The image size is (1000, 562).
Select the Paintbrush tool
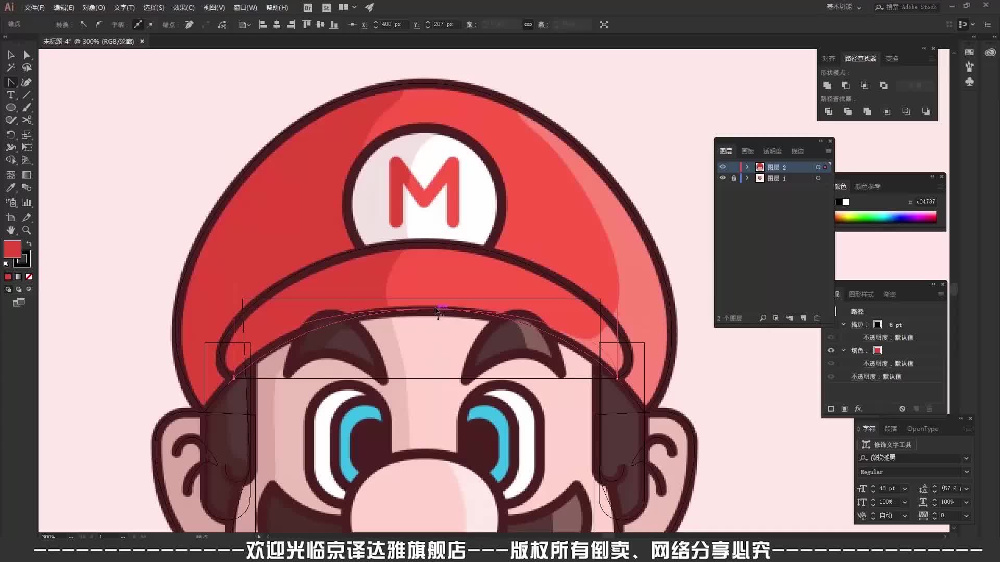click(27, 107)
